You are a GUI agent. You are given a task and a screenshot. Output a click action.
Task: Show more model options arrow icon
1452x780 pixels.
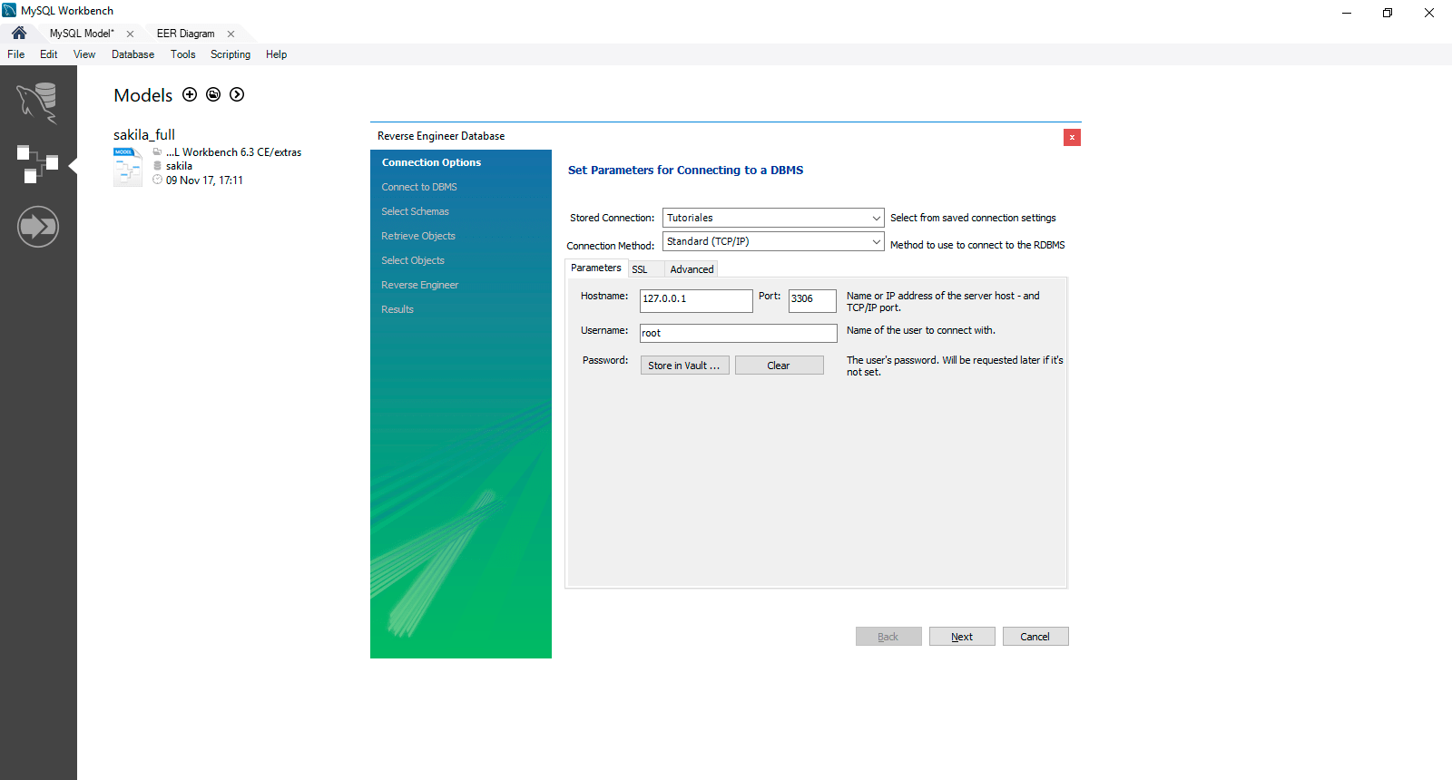237,94
